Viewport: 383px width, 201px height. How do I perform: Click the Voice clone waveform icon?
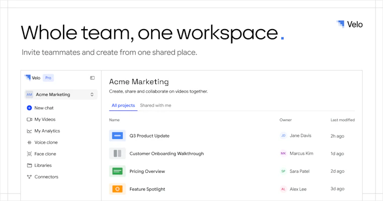[29, 143]
